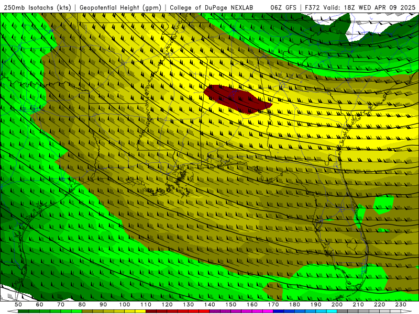
Task: Select the 170 legend value
Action: pyautogui.click(x=273, y=305)
